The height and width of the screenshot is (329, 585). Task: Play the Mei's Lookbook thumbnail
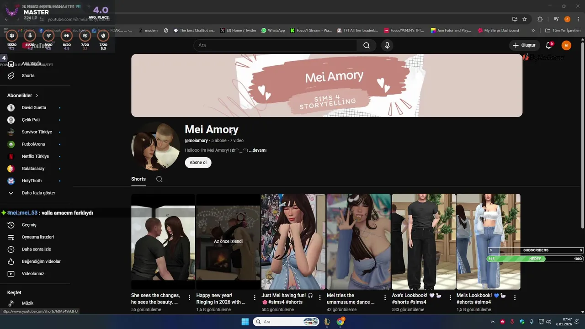(488, 242)
